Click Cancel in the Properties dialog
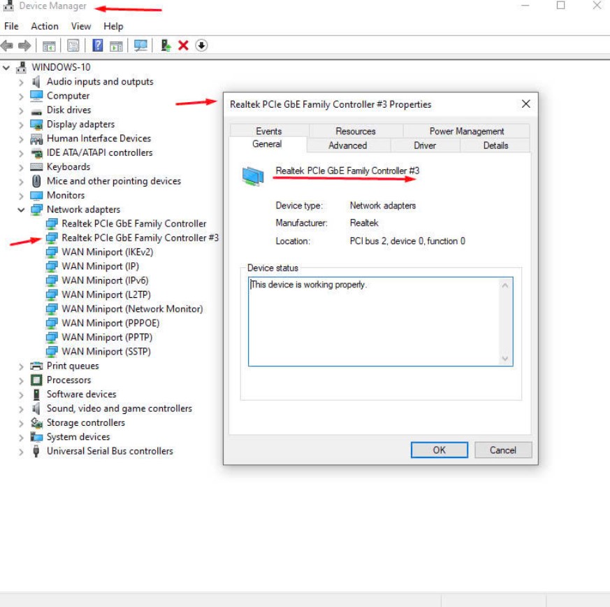The width and height of the screenshot is (610, 607). (503, 450)
